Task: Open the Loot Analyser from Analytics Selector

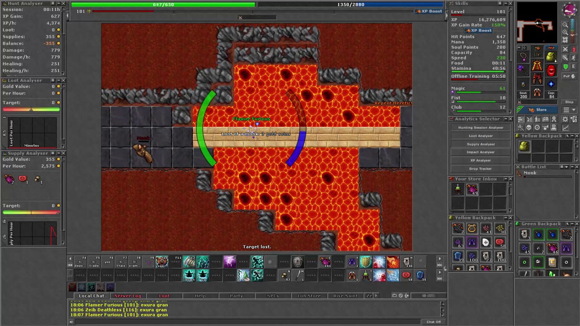Action: 481,136
